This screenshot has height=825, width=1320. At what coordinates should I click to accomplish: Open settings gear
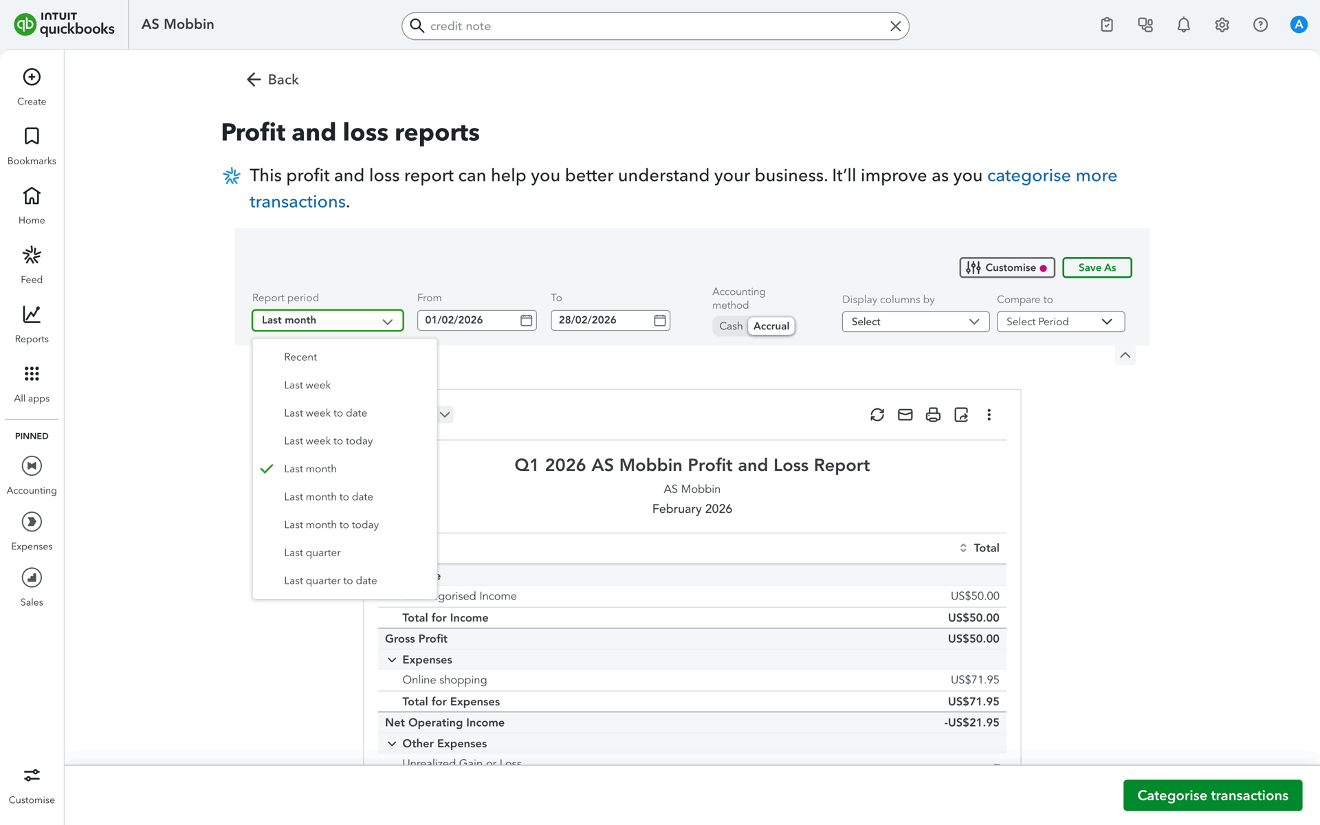[x=1222, y=25]
